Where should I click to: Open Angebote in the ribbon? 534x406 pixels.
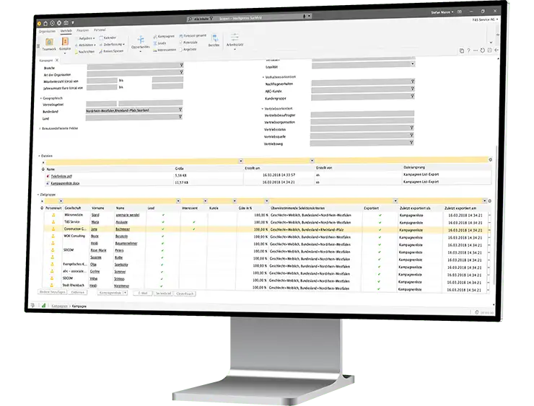click(x=188, y=49)
